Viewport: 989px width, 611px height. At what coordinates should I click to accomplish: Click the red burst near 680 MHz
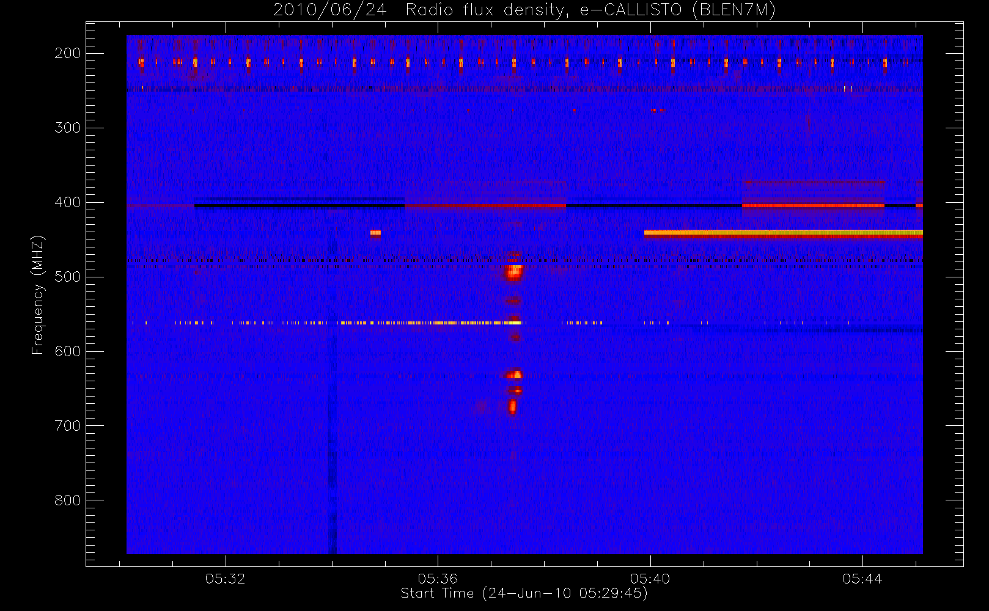point(512,406)
